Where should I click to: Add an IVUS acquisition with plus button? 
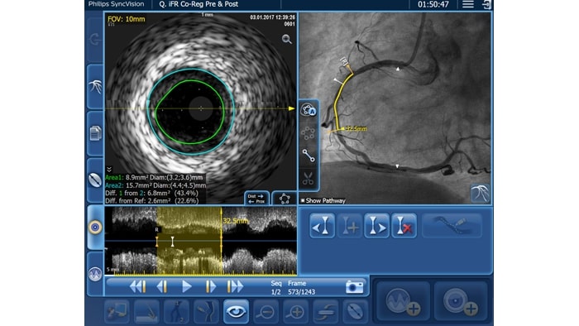coord(461,301)
